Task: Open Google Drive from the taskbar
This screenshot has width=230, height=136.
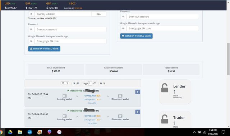Action: tap(10, 132)
